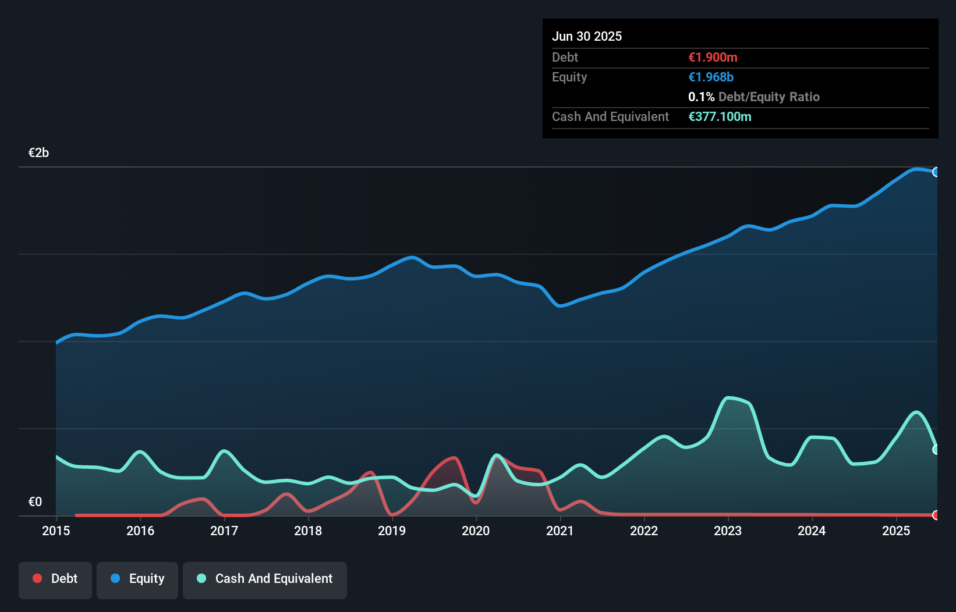Click the white Equity endpoint marker
This screenshot has height=612, width=956.
click(x=937, y=172)
